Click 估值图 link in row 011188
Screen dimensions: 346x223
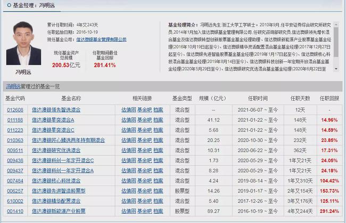point(129,120)
